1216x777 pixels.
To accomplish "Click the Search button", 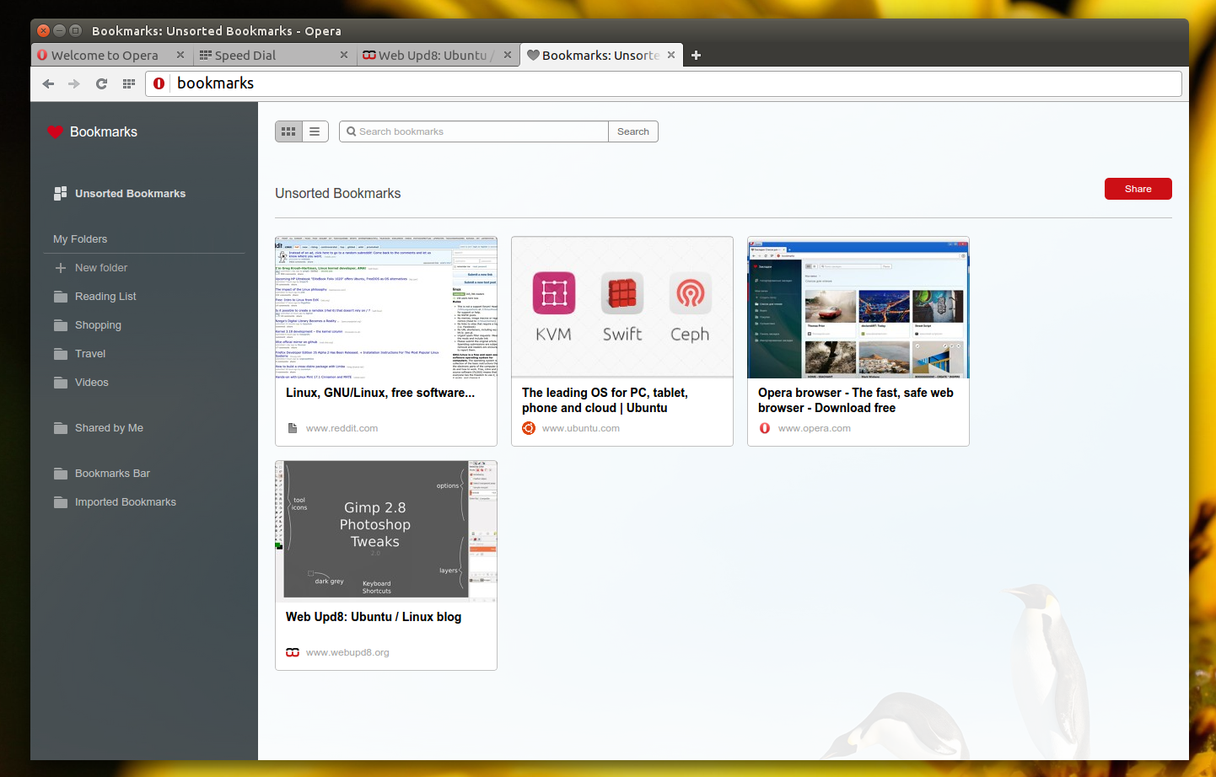I will point(633,131).
